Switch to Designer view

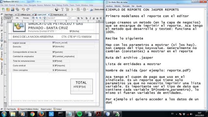tap(8, 18)
